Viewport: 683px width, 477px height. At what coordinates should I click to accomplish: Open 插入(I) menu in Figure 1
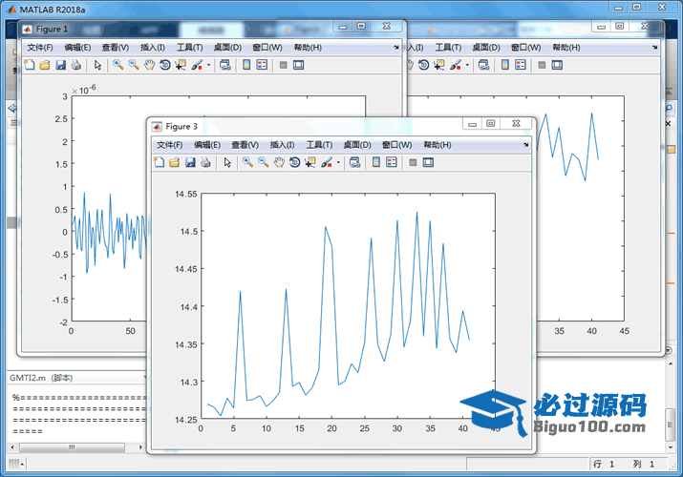[152, 48]
